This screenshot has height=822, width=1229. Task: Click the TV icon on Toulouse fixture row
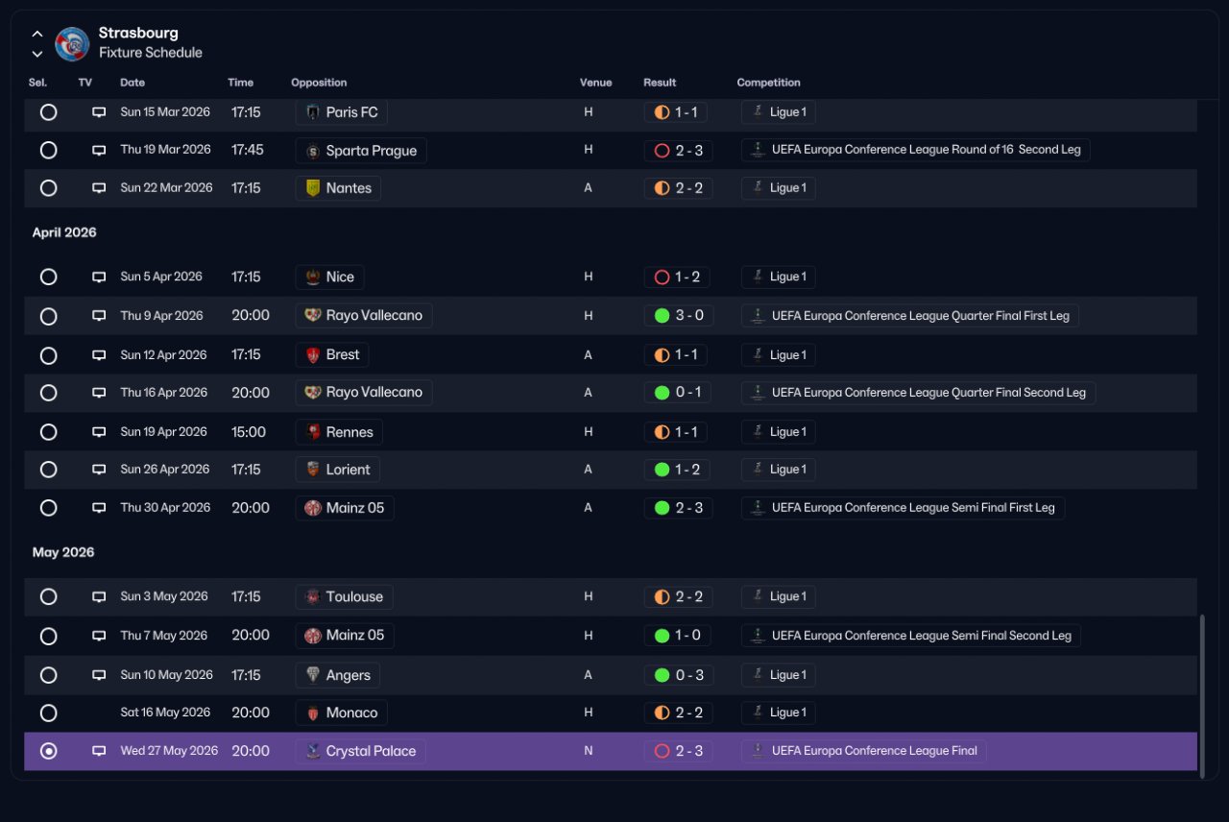[x=99, y=597]
